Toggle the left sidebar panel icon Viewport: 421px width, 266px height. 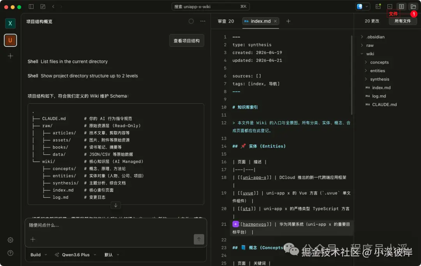31,7
